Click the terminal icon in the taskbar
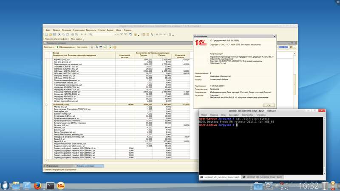 pyautogui.click(x=50, y=186)
